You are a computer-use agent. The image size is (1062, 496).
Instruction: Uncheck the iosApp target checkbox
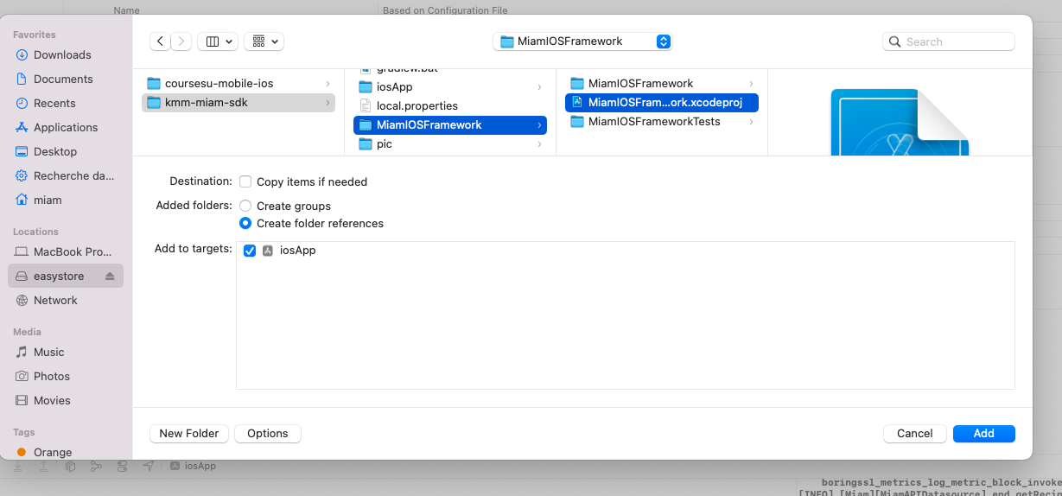[x=250, y=251]
